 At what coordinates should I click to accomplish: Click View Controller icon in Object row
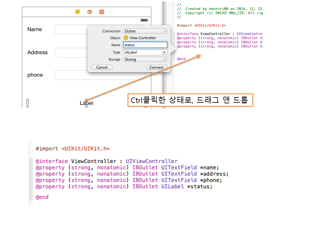click(126, 38)
